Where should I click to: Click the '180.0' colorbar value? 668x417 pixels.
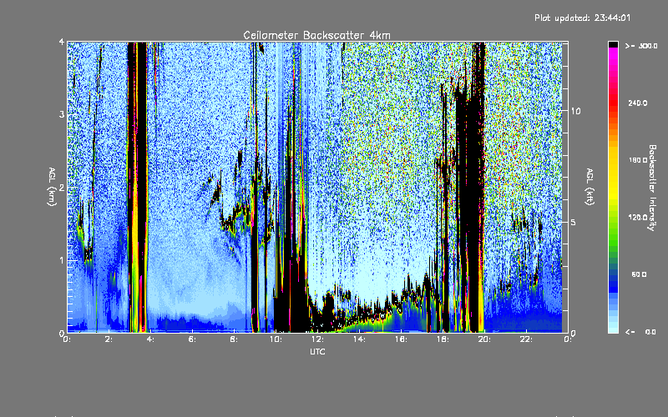click(637, 160)
